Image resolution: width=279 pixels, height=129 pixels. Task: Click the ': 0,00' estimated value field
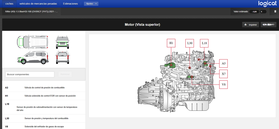click(254, 12)
